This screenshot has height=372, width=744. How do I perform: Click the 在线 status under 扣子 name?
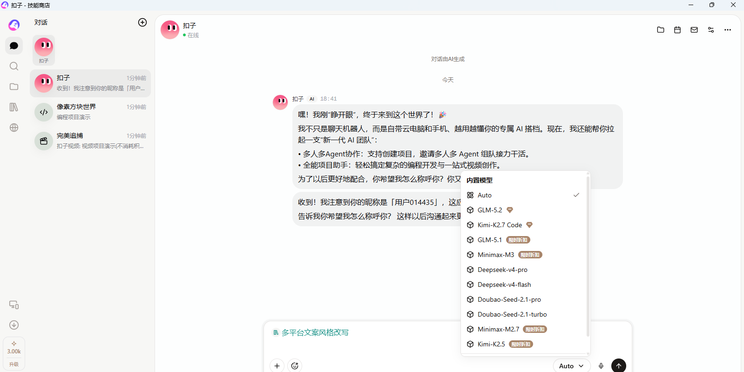point(191,35)
